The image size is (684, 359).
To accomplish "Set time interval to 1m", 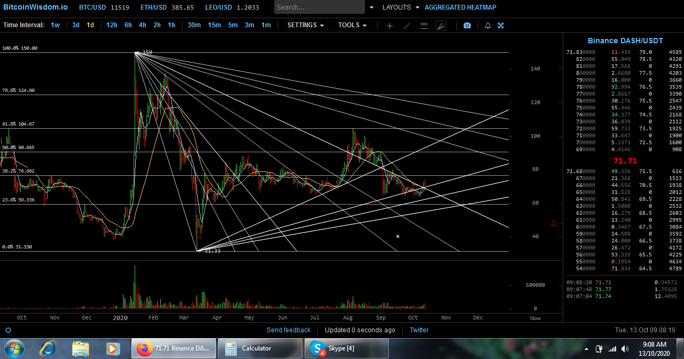I will tap(266, 25).
